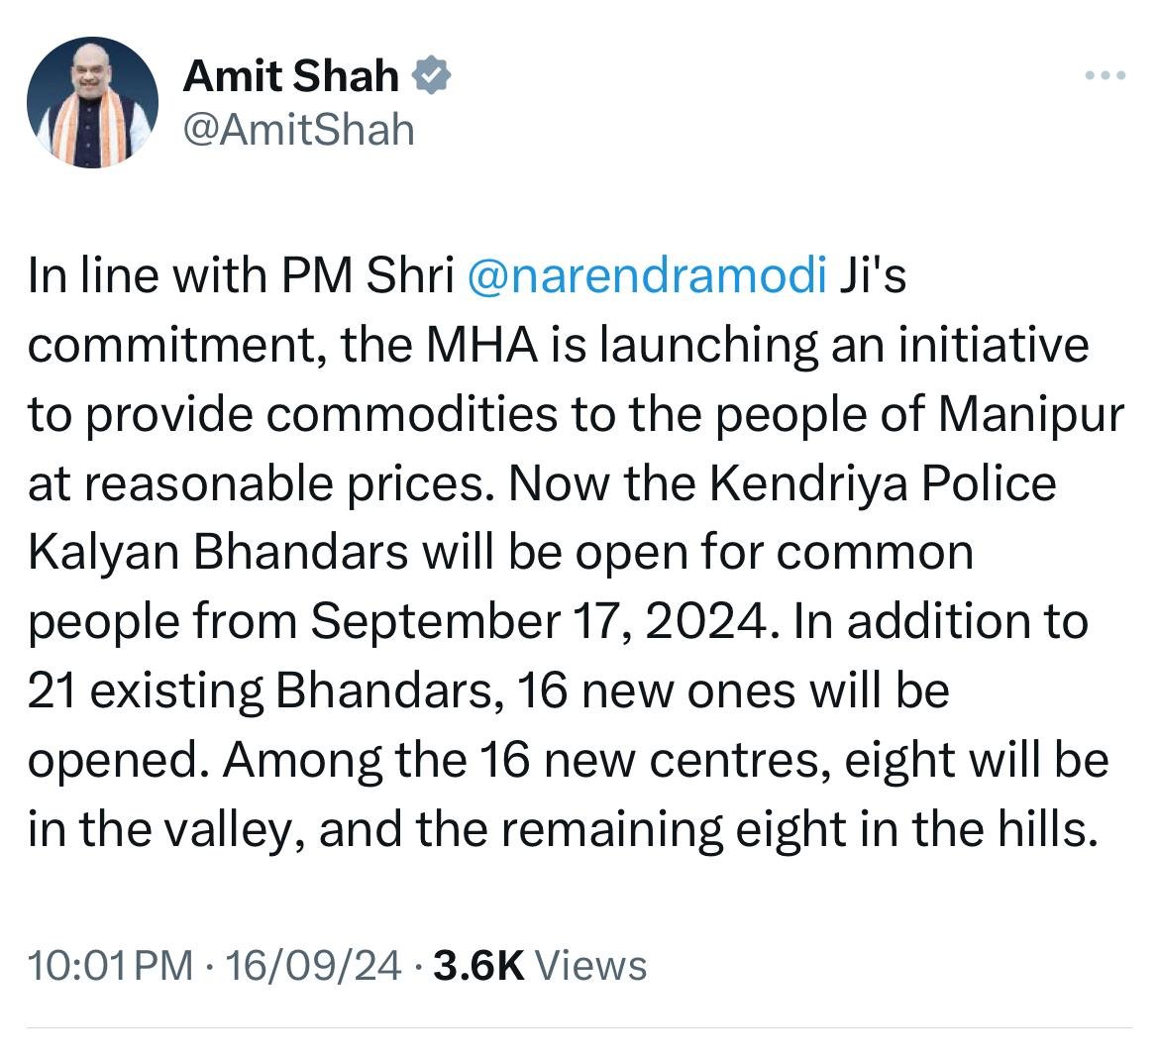
Task: Click the word Manipur in the tweet
Action: click(1031, 414)
